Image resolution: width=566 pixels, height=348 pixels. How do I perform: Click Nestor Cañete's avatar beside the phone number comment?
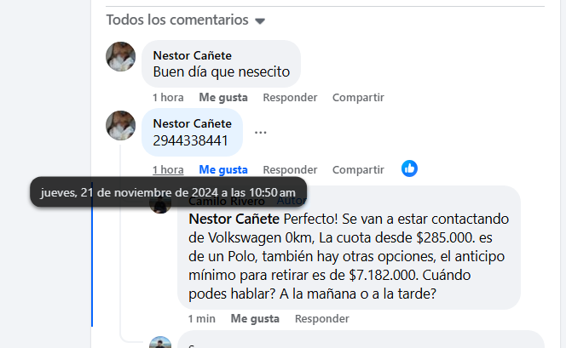(x=120, y=125)
